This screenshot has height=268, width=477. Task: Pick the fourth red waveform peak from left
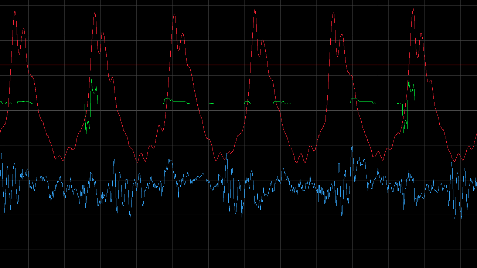[255, 10]
